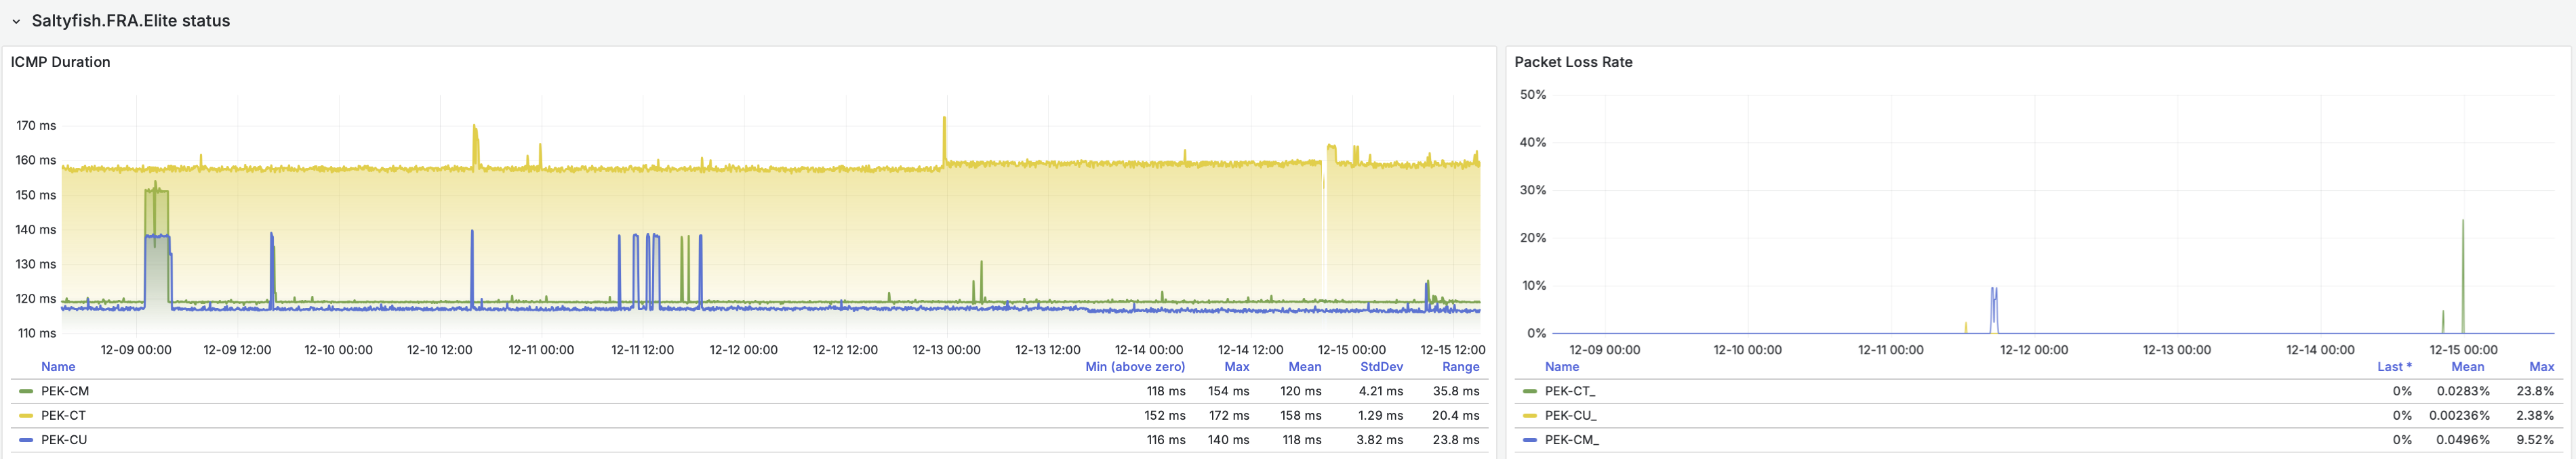Image resolution: width=2576 pixels, height=459 pixels.
Task: Toggle visibility of the PEK-CT series label
Action: [x=63, y=415]
